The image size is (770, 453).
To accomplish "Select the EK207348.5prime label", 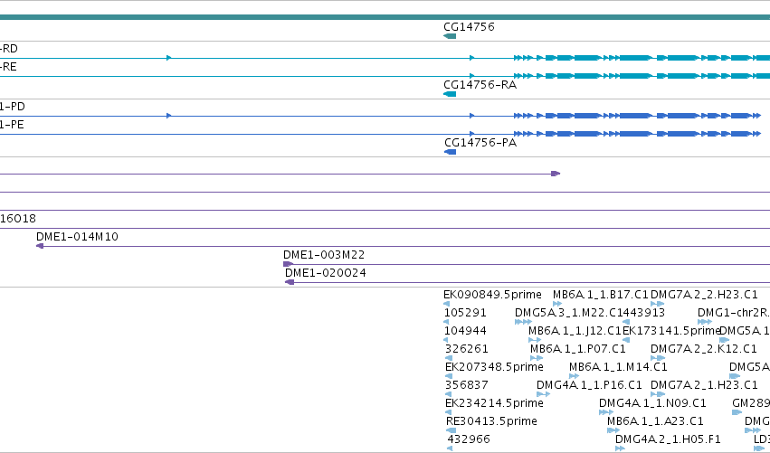I will (x=494, y=367).
